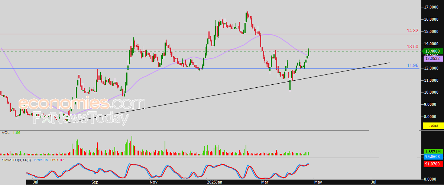Click the 15.0000 price axis label
Viewport: 444px width, 185px height.
point(432,31)
